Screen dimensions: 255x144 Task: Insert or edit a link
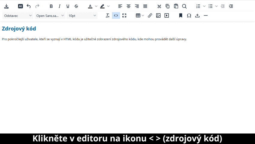coord(150,16)
